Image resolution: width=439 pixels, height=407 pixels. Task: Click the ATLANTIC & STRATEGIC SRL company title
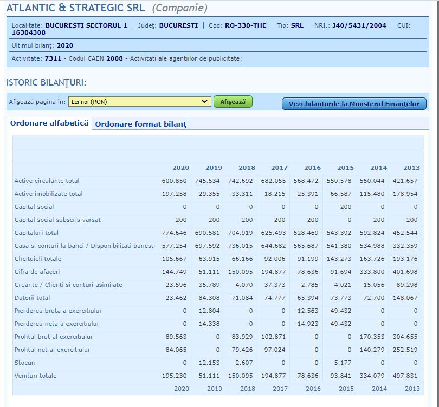(x=75, y=8)
